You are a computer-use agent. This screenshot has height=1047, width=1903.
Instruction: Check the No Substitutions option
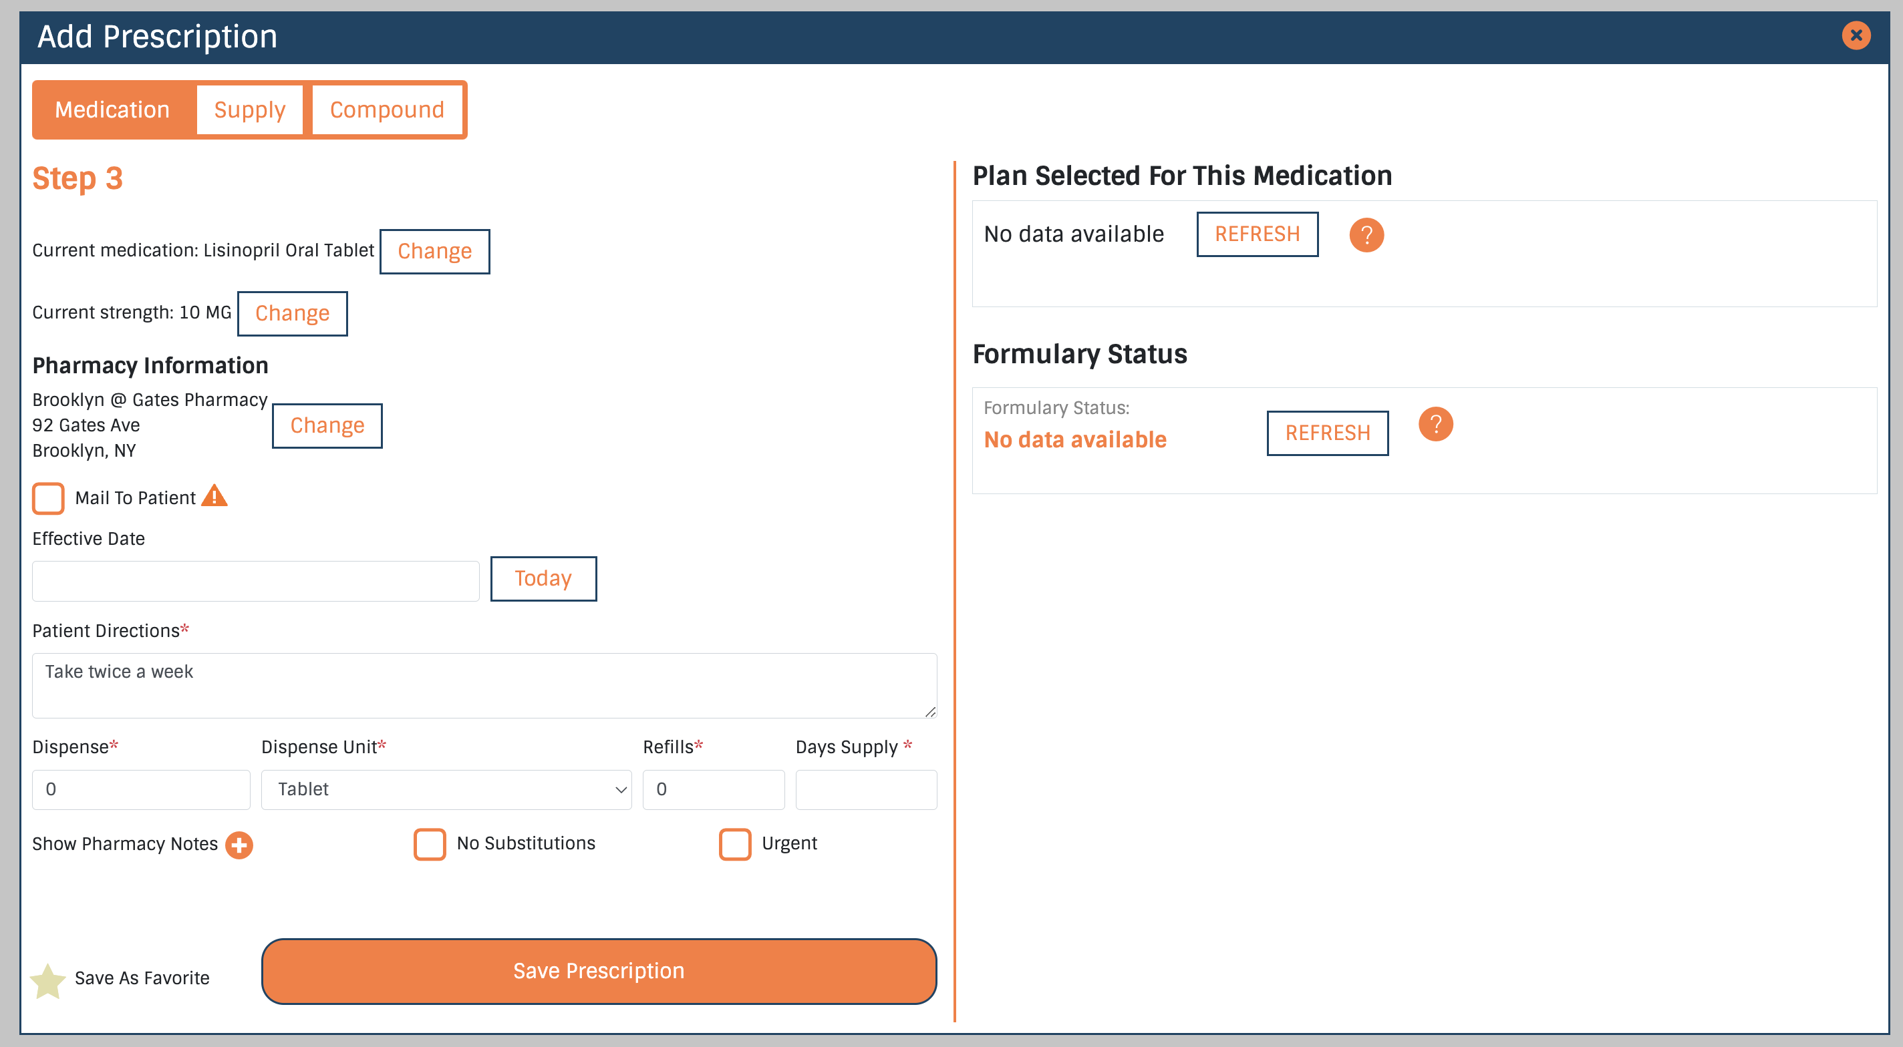(428, 844)
